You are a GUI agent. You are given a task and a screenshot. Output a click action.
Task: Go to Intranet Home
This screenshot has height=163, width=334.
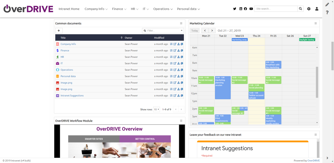click(x=69, y=9)
